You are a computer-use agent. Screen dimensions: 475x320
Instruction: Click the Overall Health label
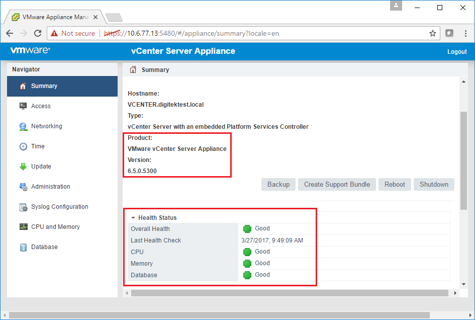[x=150, y=229]
